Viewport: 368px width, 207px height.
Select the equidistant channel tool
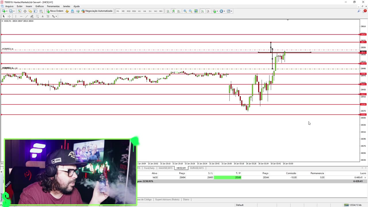[x=32, y=16]
